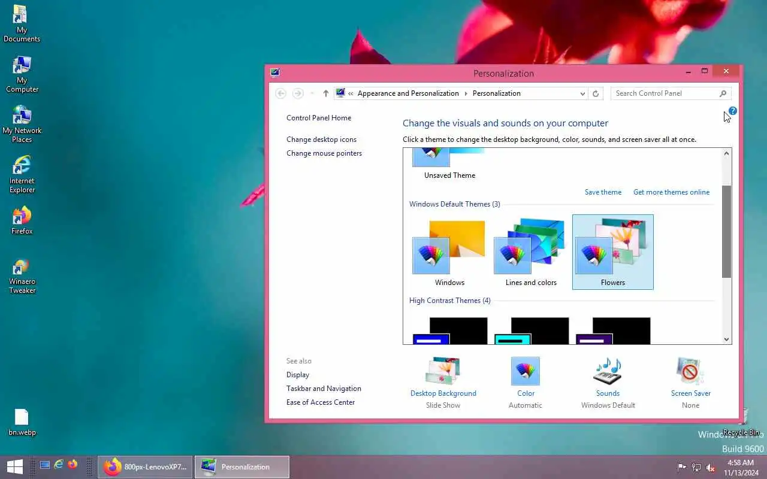
Task: Open Taskbar and Navigation link
Action: tap(324, 389)
